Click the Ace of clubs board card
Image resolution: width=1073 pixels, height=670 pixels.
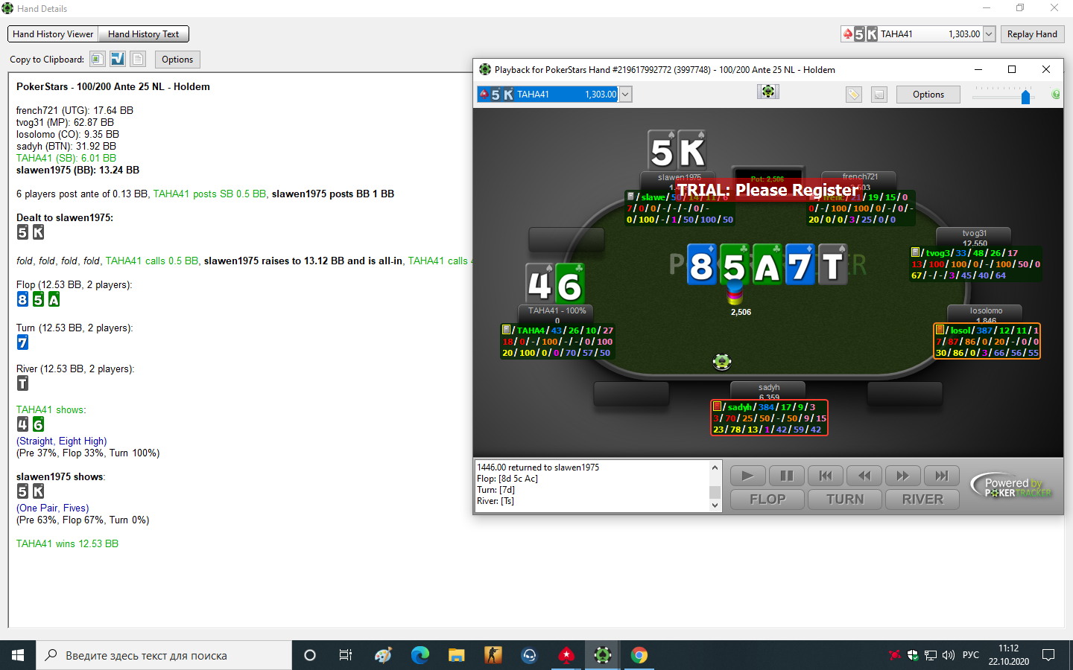coord(767,264)
